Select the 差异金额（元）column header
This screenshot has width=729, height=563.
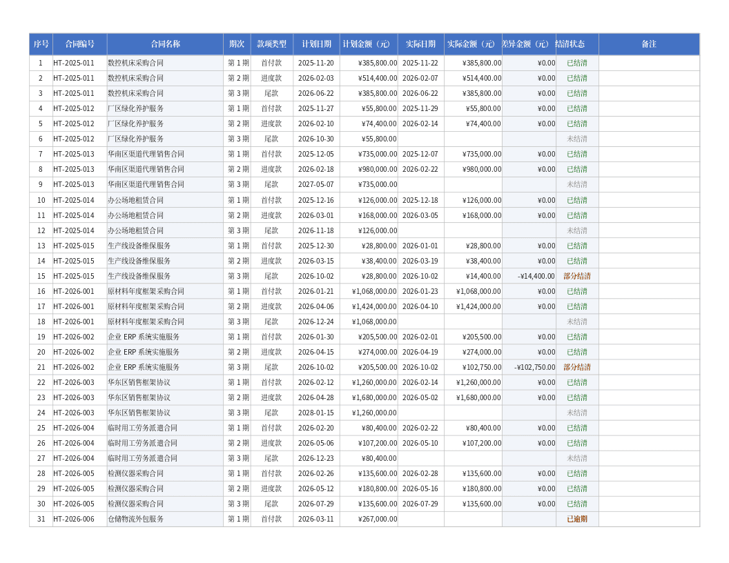click(x=529, y=44)
